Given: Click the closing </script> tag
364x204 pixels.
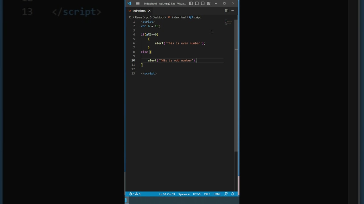Looking at the screenshot, I should point(149,73).
